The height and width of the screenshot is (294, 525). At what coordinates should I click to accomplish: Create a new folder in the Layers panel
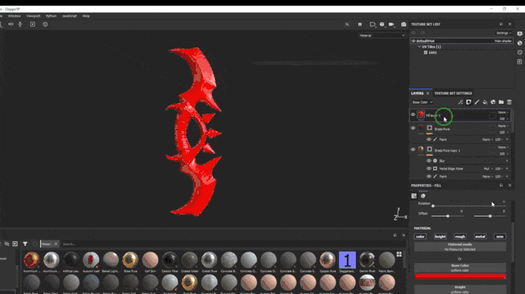point(501,102)
